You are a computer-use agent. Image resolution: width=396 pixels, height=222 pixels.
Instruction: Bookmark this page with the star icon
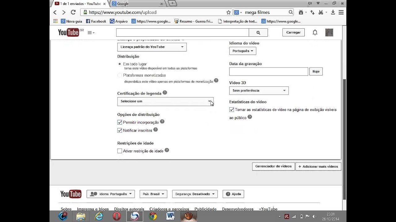click(229, 12)
